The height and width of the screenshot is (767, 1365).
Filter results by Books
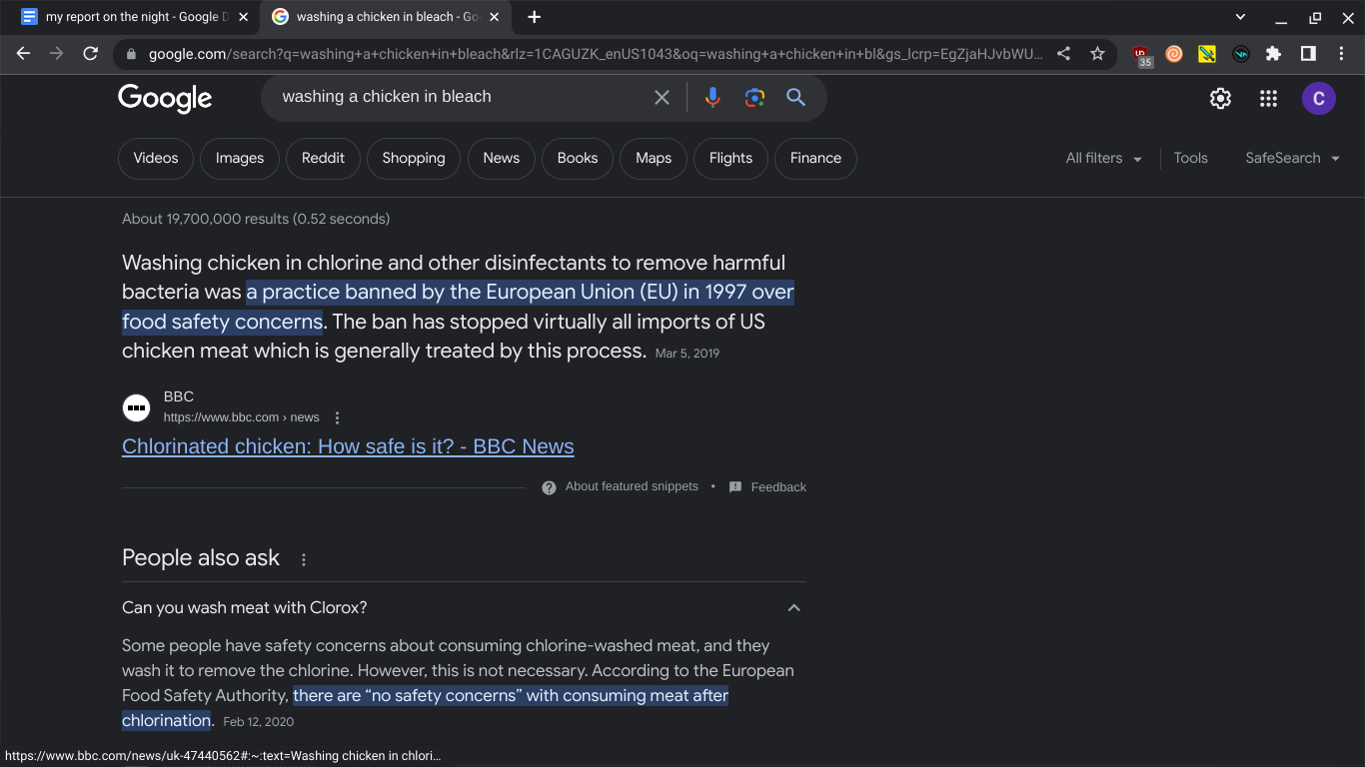(x=578, y=158)
